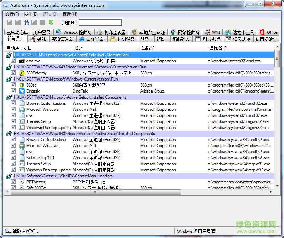Sort by 描述 column header
The image size is (284, 238).
pos(105,48)
